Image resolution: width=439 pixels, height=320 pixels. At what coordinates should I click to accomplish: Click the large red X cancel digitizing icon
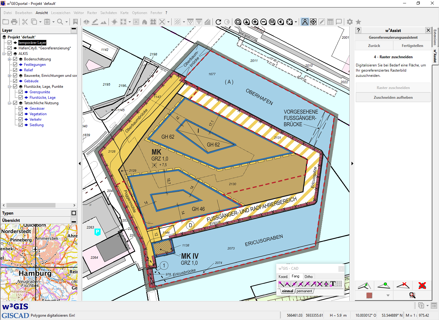click(x=422, y=286)
